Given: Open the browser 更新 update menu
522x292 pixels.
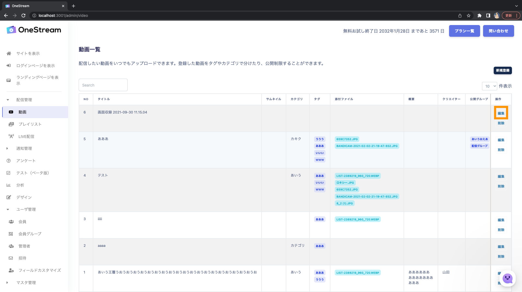Looking at the screenshot, I should 511,16.
